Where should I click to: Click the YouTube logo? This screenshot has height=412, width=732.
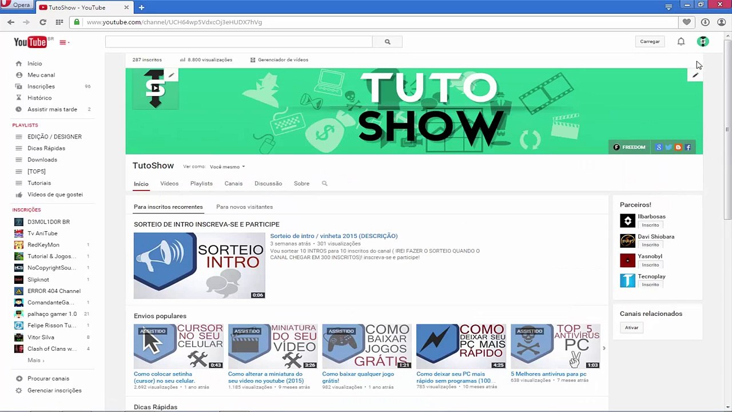30,42
